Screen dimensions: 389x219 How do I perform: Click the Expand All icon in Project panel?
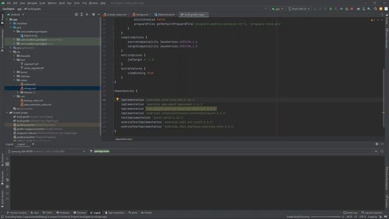[x=81, y=15]
